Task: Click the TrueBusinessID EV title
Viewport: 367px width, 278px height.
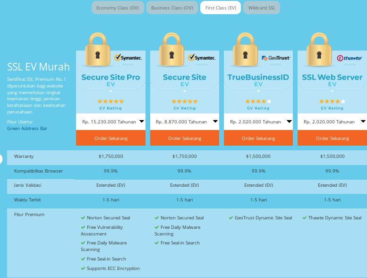Action: [x=258, y=80]
